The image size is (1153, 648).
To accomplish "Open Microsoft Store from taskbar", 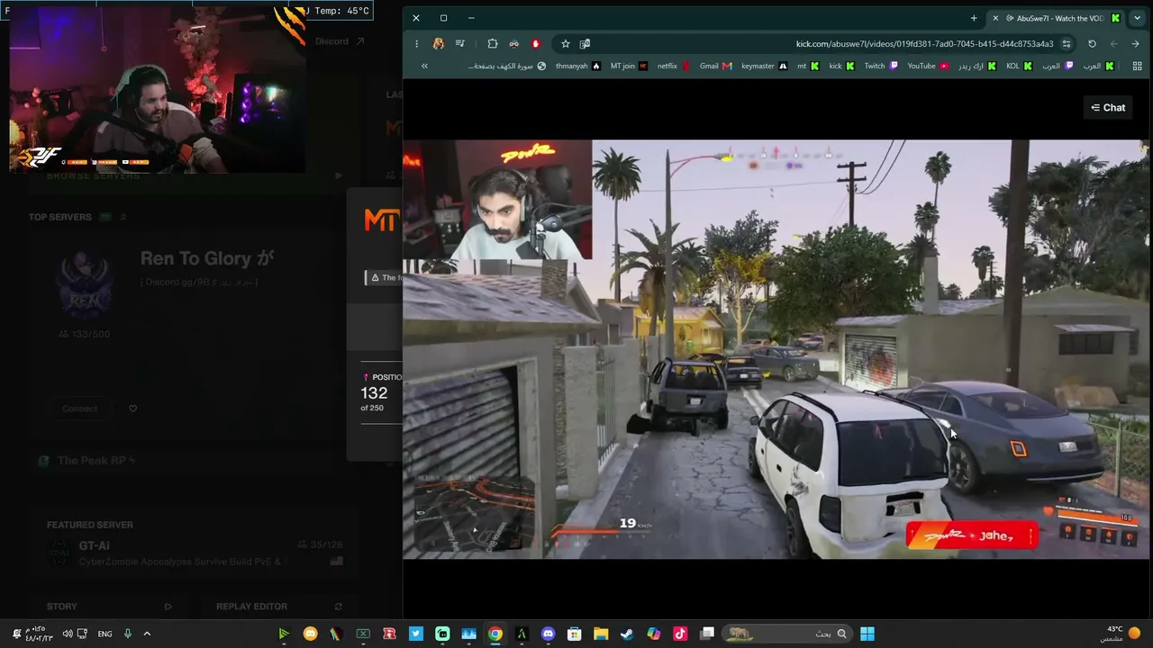I will 575,634.
